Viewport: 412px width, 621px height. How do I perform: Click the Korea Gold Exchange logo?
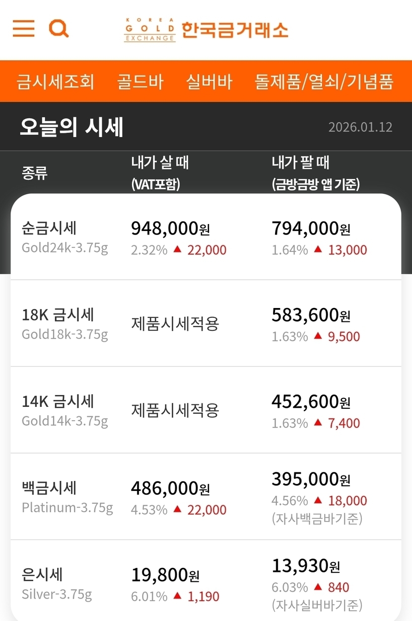(x=206, y=30)
